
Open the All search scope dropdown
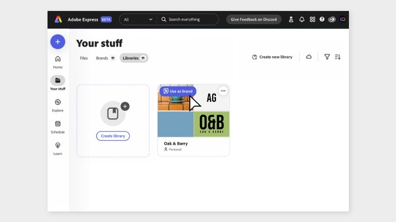(x=138, y=19)
